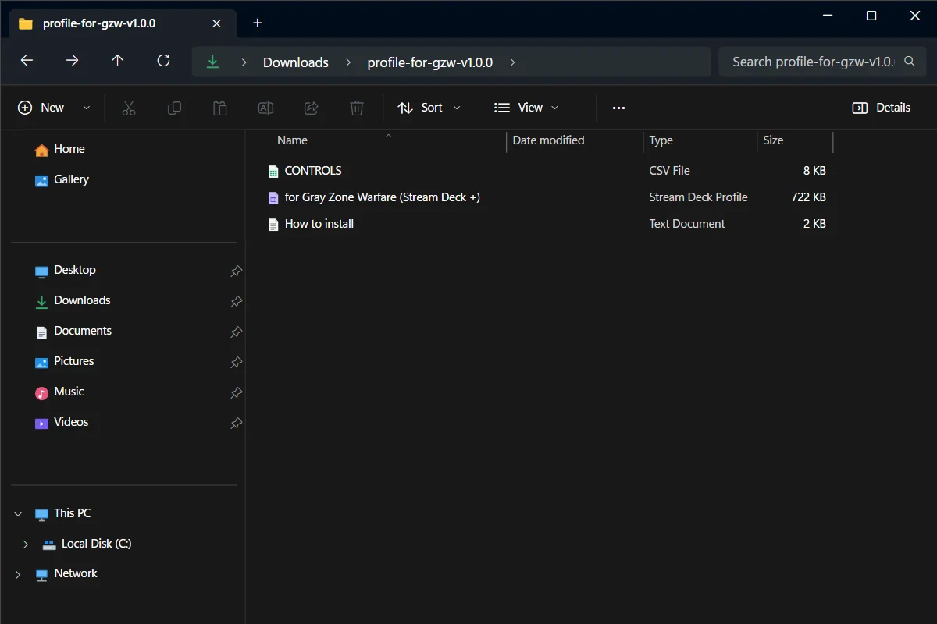Click the Cut scissors icon

tap(129, 108)
